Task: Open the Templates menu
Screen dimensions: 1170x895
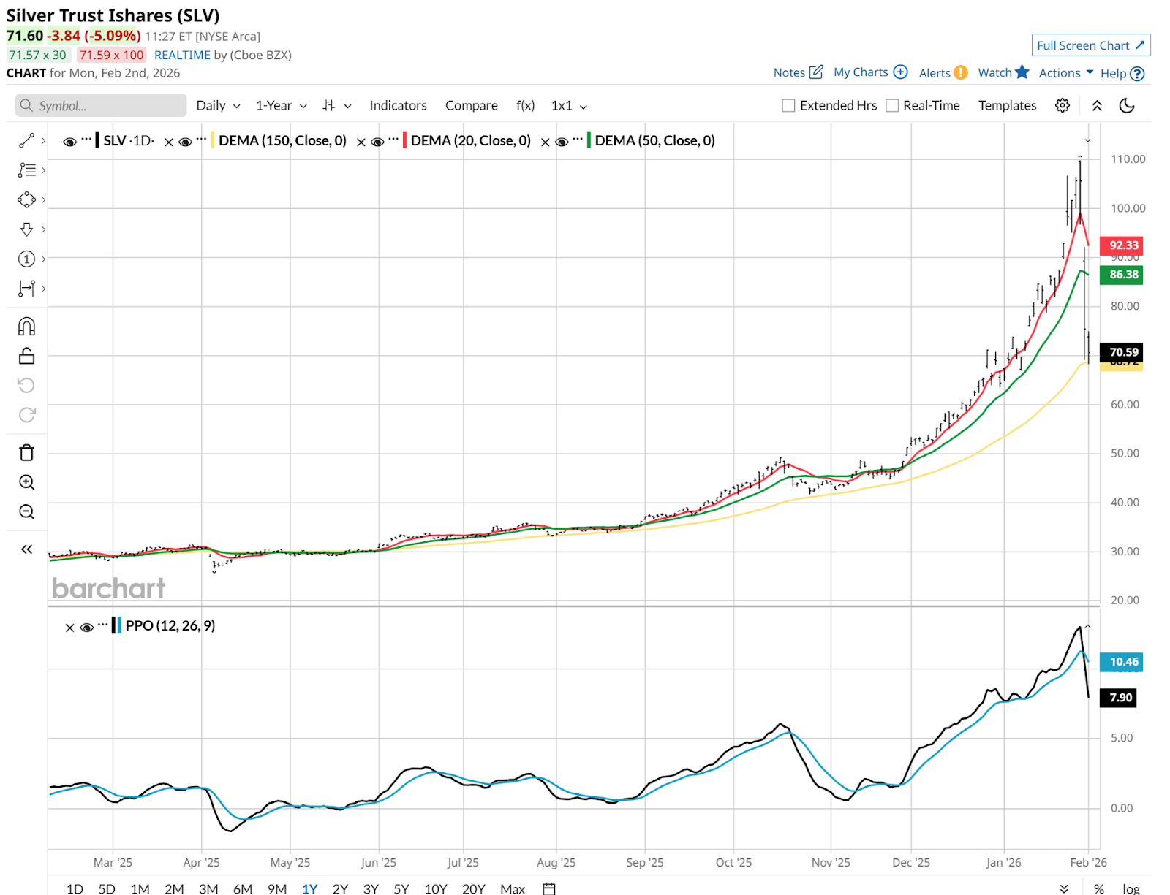Action: pos(1007,106)
